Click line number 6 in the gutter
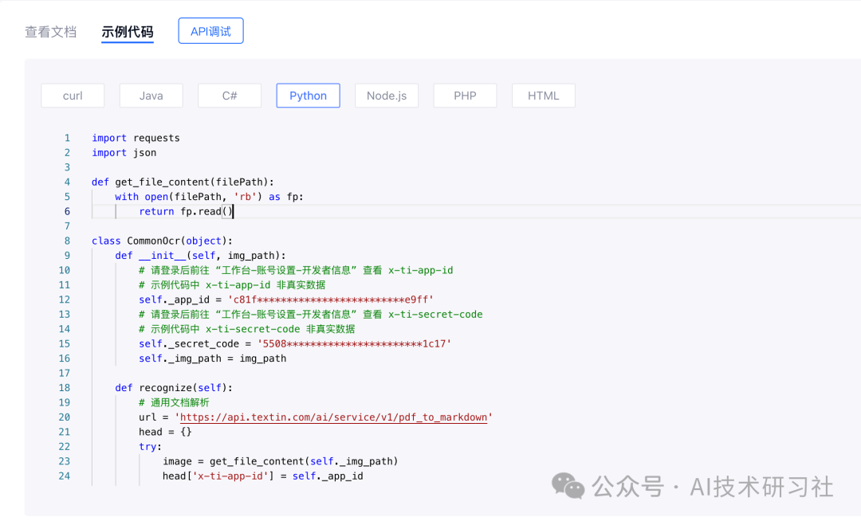The height and width of the screenshot is (521, 861). [67, 211]
